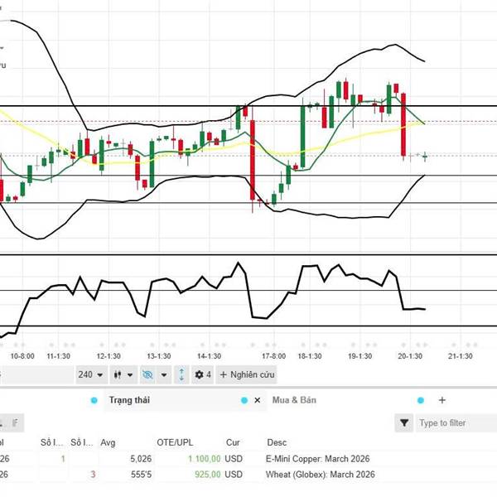Expand arrow next to the crossed-eye icon
The height and width of the screenshot is (497, 497).
[x=164, y=375]
